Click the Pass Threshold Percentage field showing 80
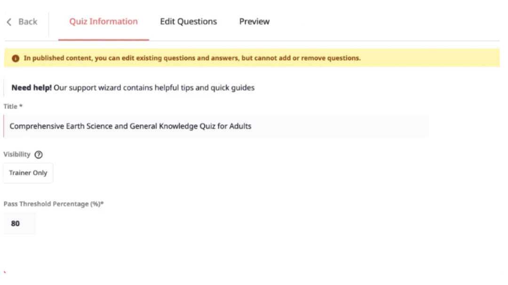Image resolution: width=508 pixels, height=285 pixels. pyautogui.click(x=19, y=223)
